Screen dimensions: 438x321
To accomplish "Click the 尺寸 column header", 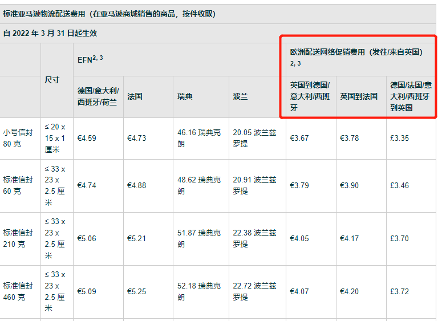I will [x=52, y=80].
